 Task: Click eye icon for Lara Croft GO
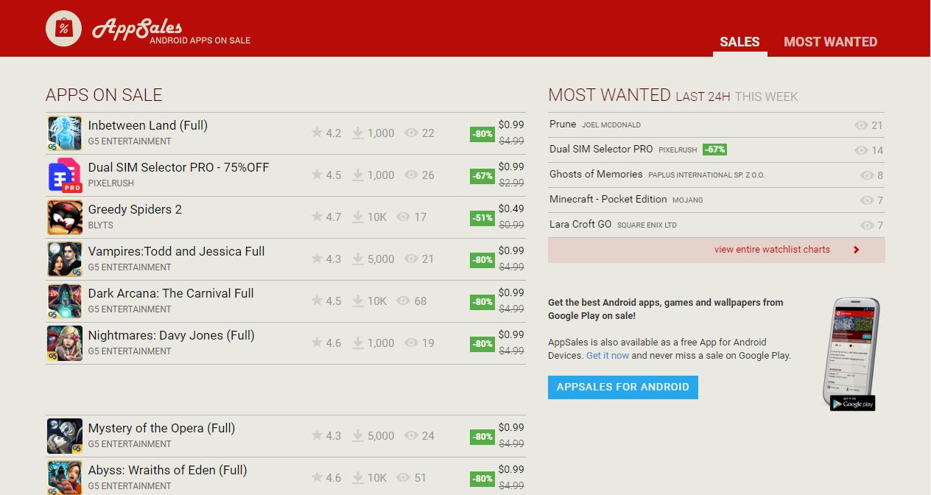867,225
